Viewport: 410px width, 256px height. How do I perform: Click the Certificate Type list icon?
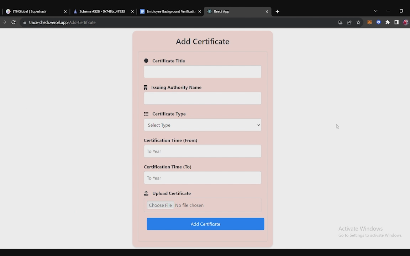pyautogui.click(x=146, y=114)
